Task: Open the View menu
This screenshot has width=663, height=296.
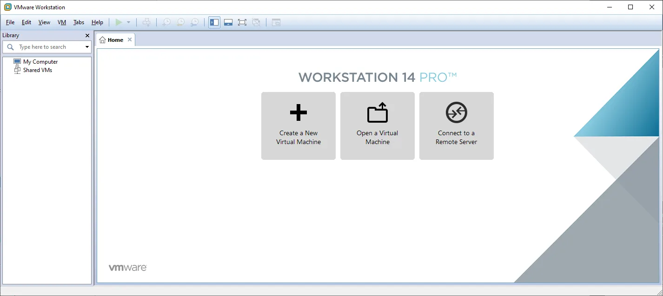Action: click(44, 22)
